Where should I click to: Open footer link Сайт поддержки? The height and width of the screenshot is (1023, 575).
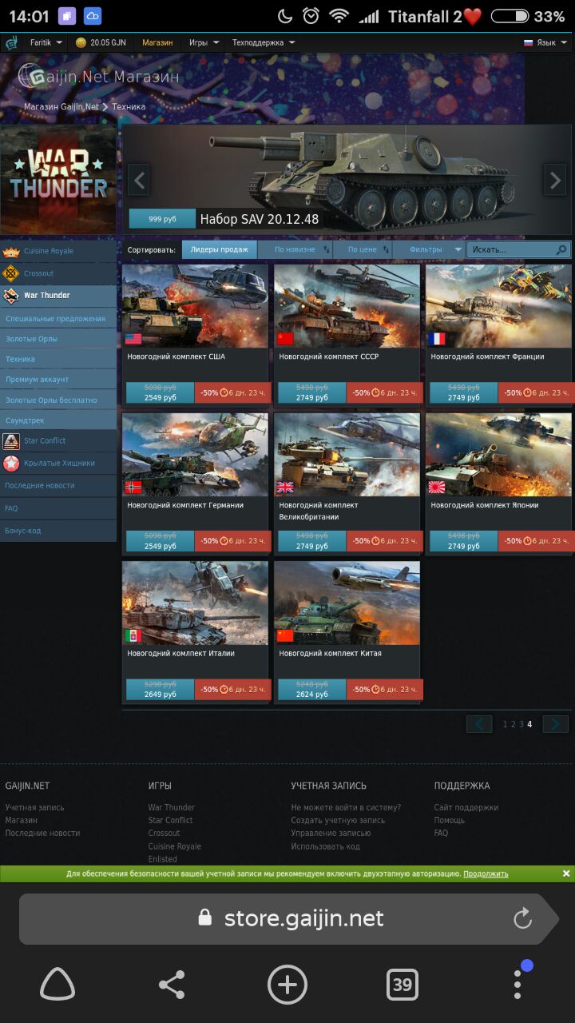coord(466,807)
